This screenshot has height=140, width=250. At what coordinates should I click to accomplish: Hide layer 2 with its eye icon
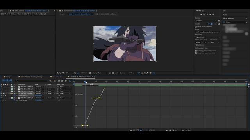(x=2, y=89)
